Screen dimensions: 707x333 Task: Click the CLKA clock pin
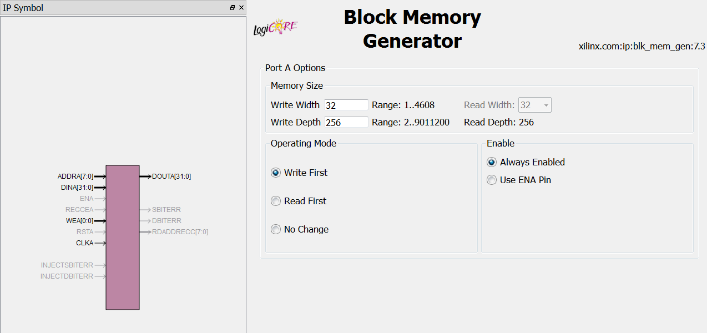(91, 243)
